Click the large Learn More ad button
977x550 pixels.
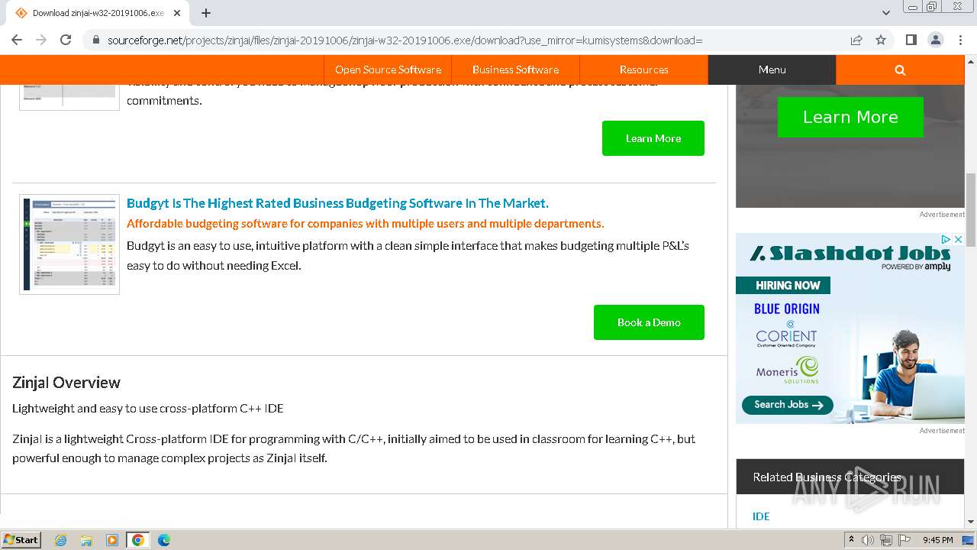point(850,117)
